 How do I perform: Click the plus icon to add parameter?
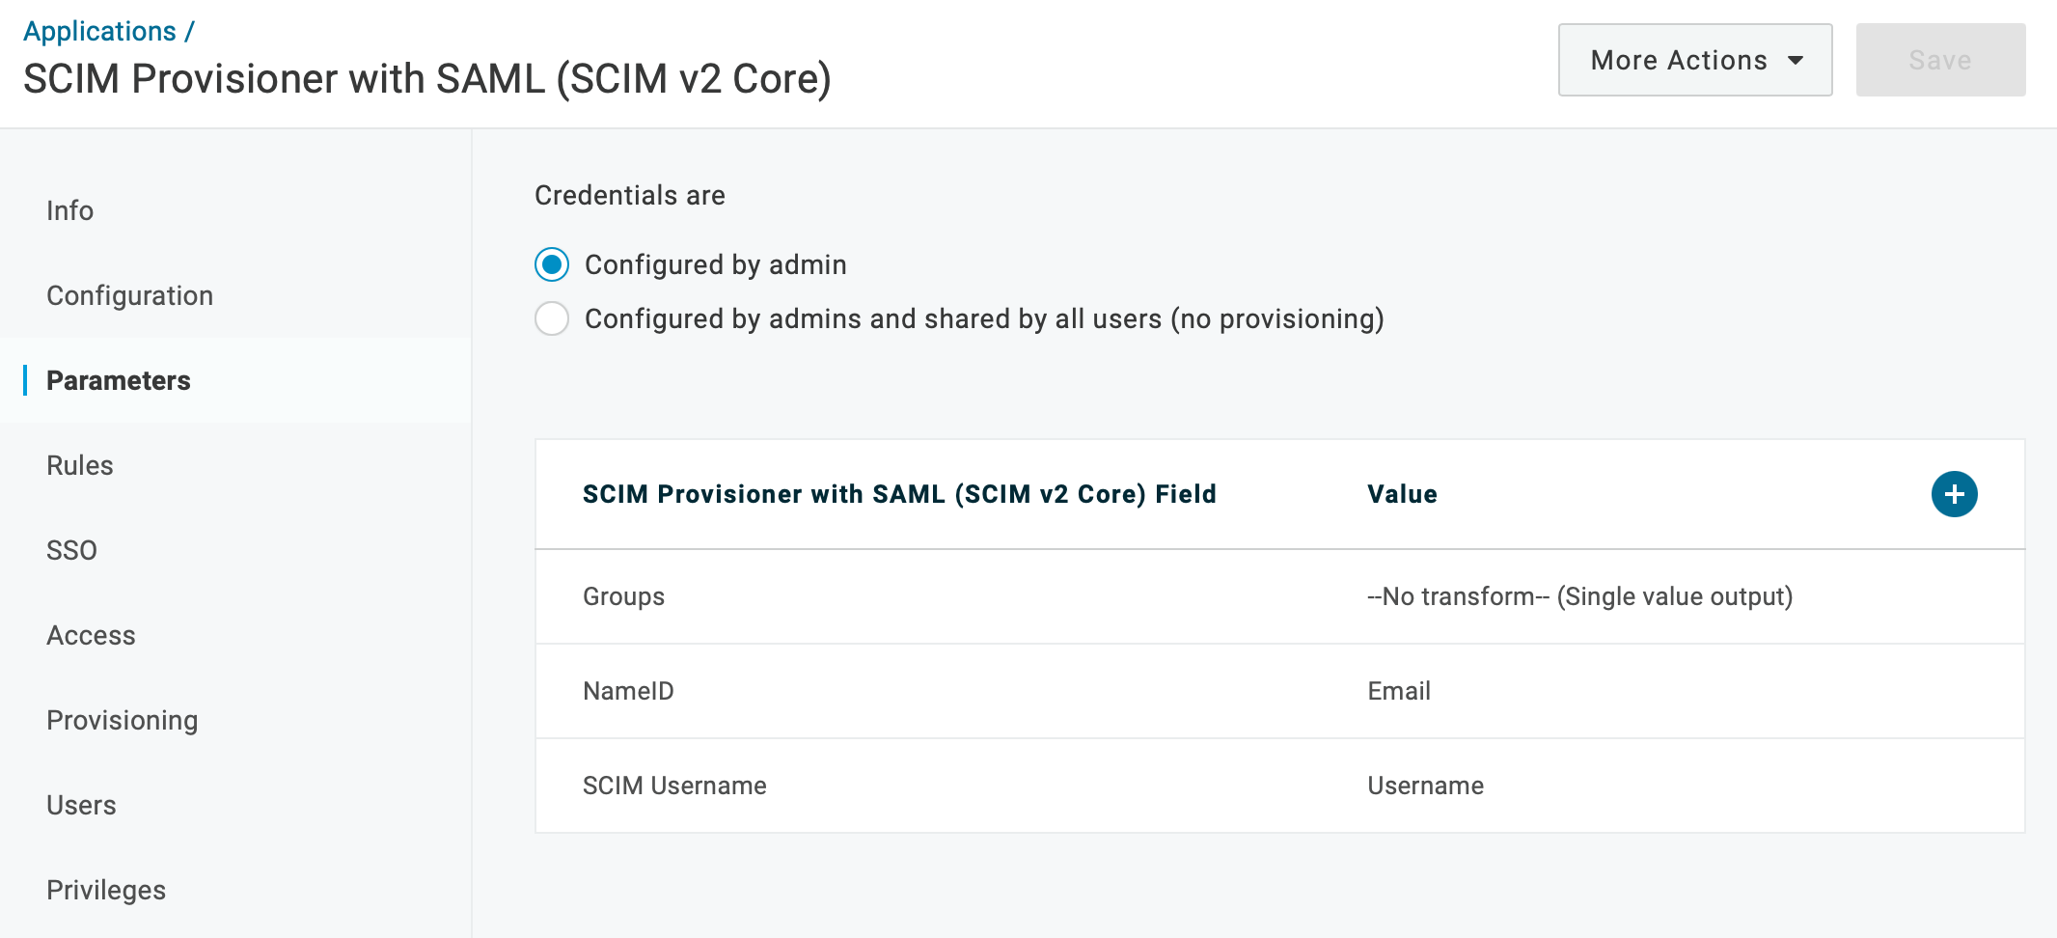click(x=1954, y=494)
